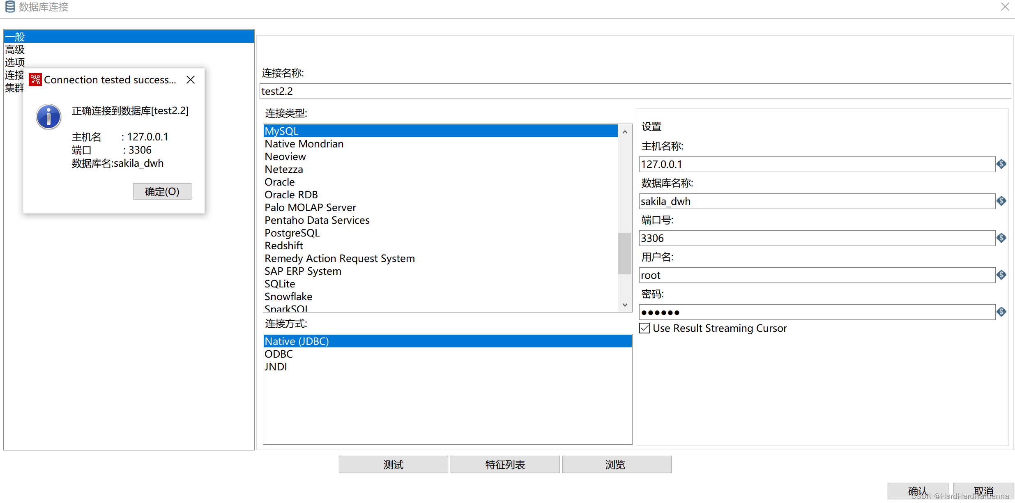
Task: Select the 一般 tab in left panel
Action: [x=129, y=37]
